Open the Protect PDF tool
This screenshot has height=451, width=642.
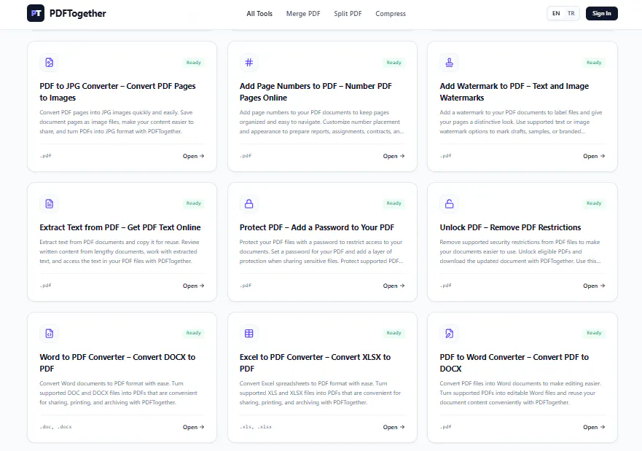pyautogui.click(x=394, y=286)
